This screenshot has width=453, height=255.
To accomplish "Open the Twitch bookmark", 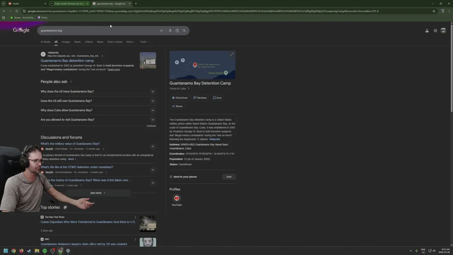I will tap(42, 17).
